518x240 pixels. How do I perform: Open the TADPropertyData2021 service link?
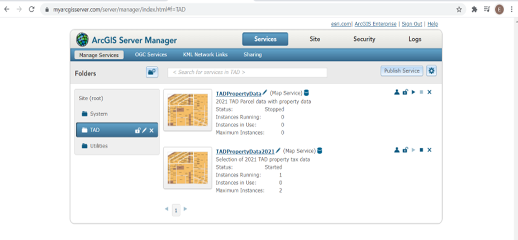click(x=245, y=152)
